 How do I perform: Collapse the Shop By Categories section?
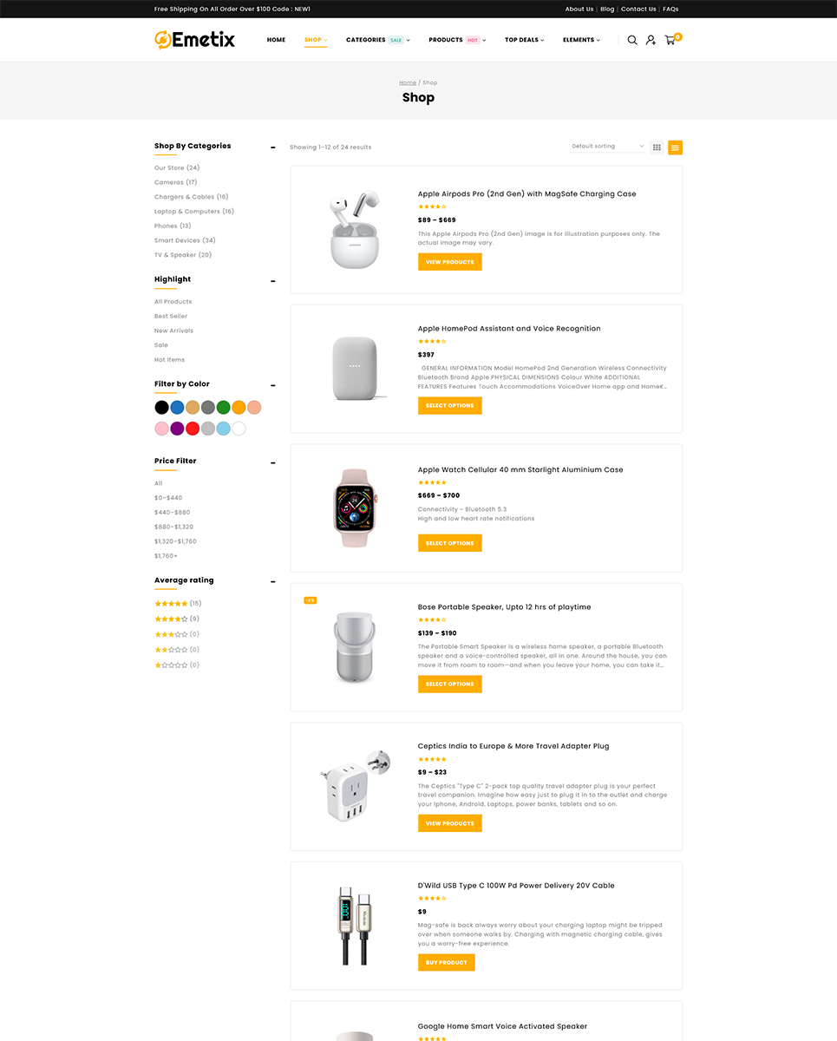click(273, 147)
